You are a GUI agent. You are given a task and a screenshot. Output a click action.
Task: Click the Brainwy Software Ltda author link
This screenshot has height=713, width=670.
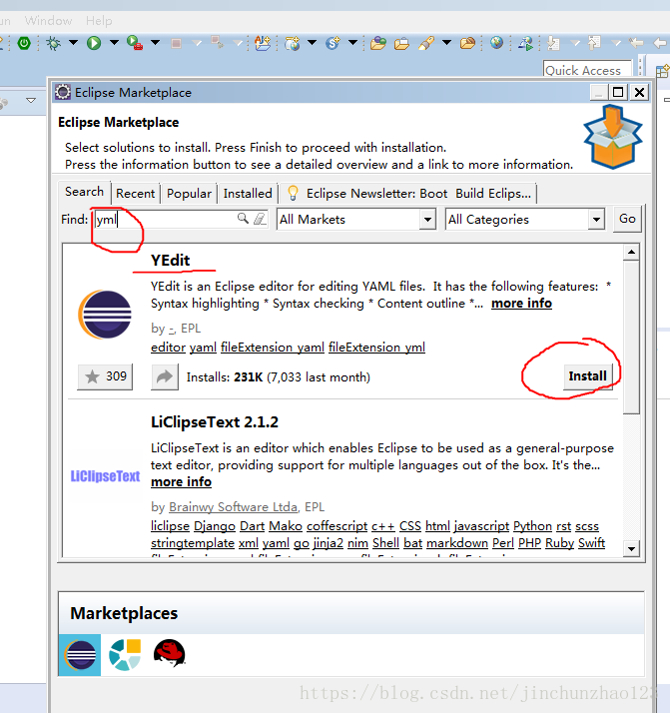point(234,507)
